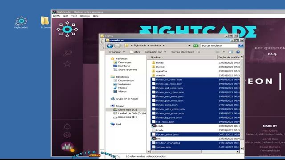Click the vertical scrollbar down arrow
The width and height of the screenshot is (285, 160).
click(242, 148)
